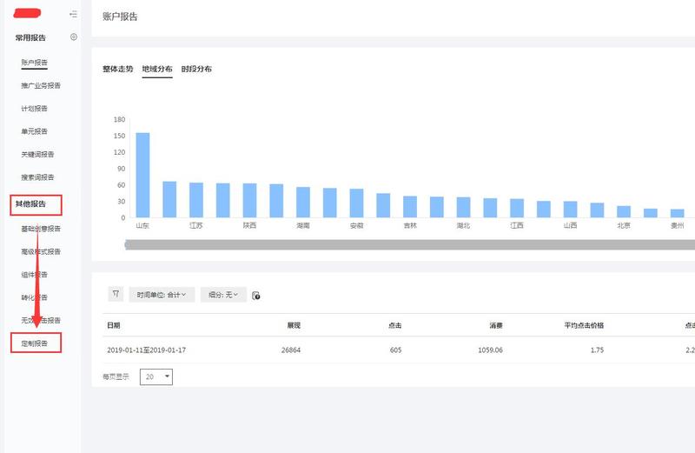Open 搜索词报告 in the sidebar
This screenshot has width=695, height=453.
[37, 177]
